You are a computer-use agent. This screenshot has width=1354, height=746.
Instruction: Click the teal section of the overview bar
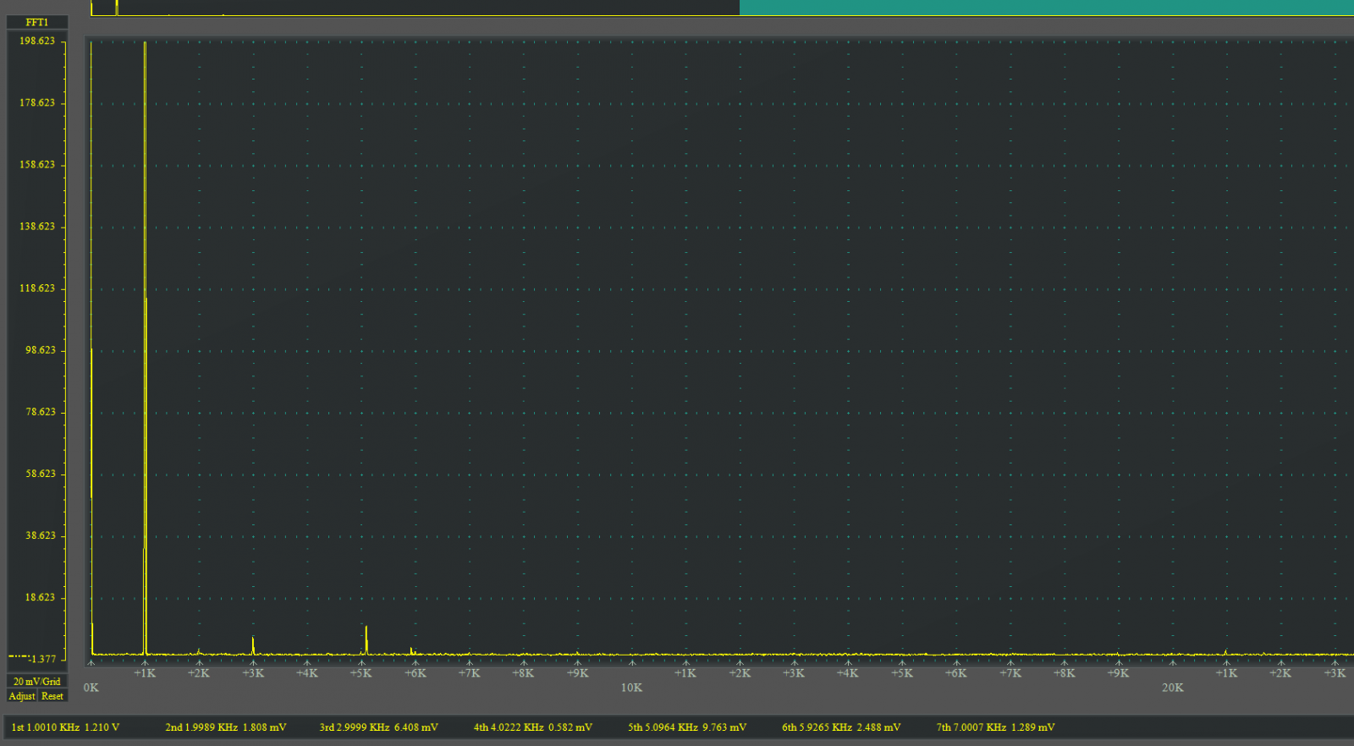point(1047,7)
